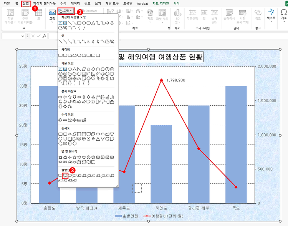Image resolution: width=288 pixels, height=226 pixels.
Task: Click the chart title text box
Action: point(161,56)
